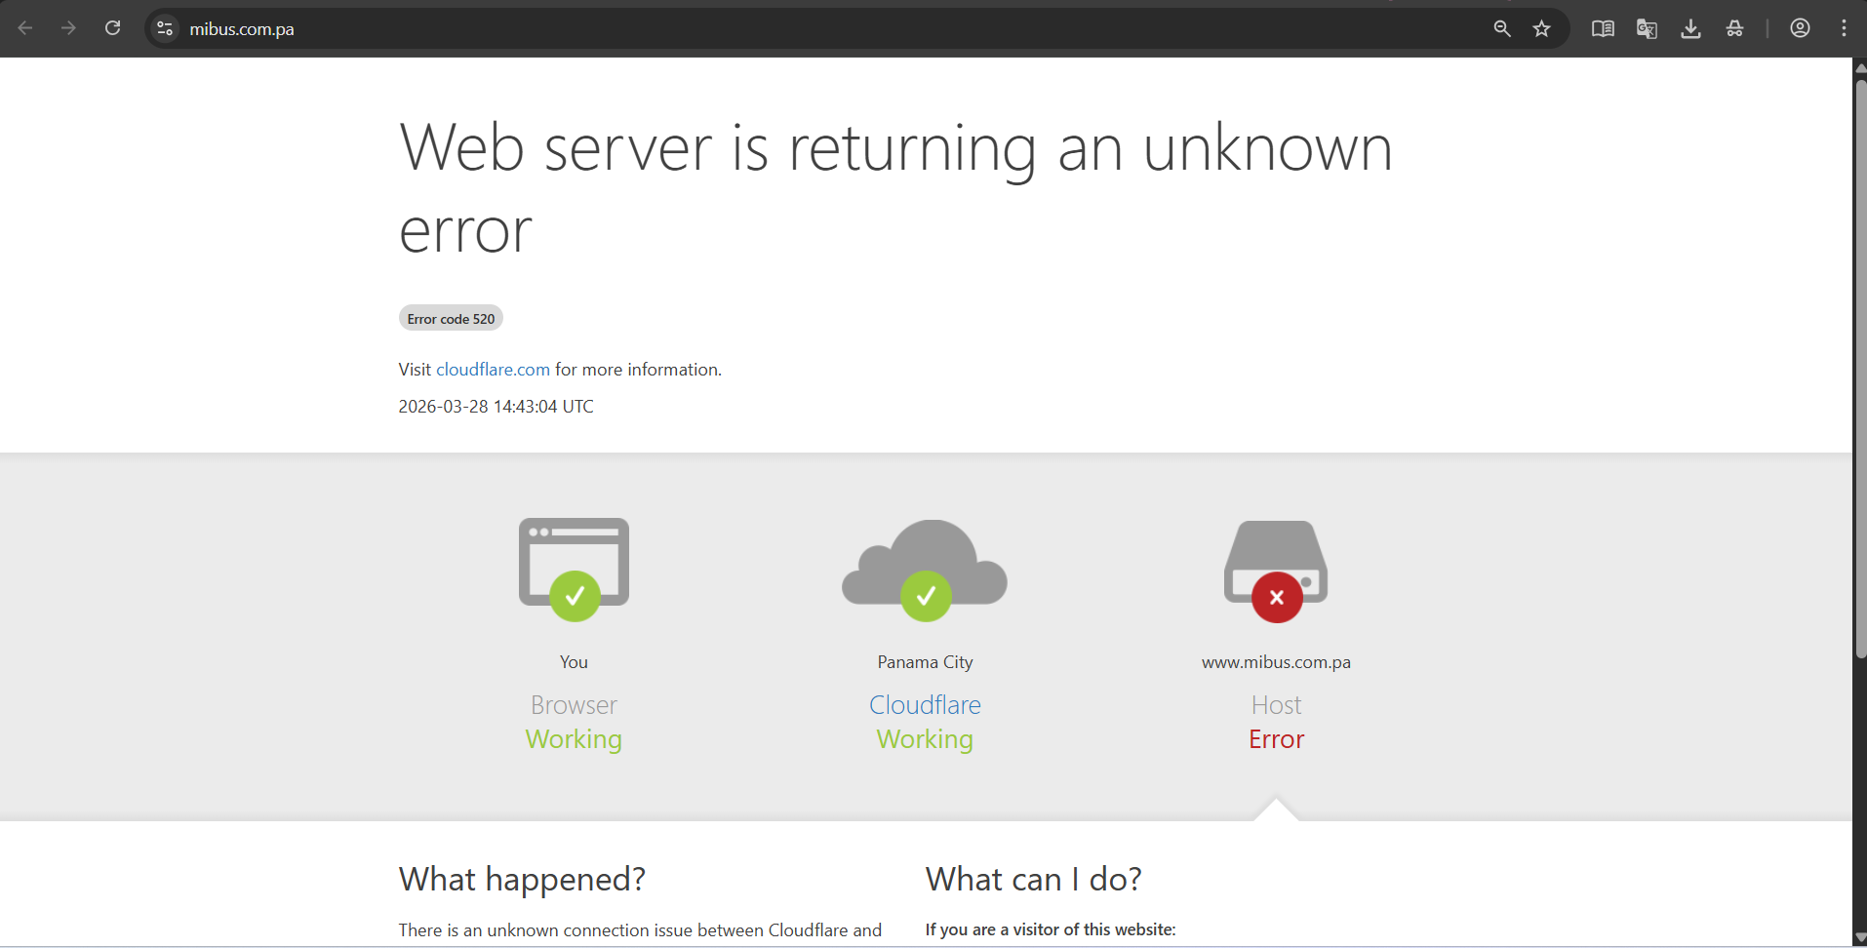
Task: Open Chrome's three-dot menu
Action: coord(1844,28)
